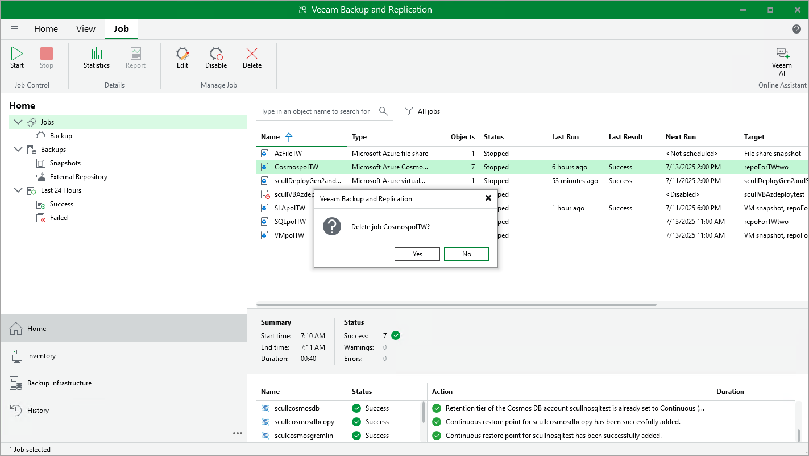
Task: Cancel deletion with No
Action: pos(467,254)
